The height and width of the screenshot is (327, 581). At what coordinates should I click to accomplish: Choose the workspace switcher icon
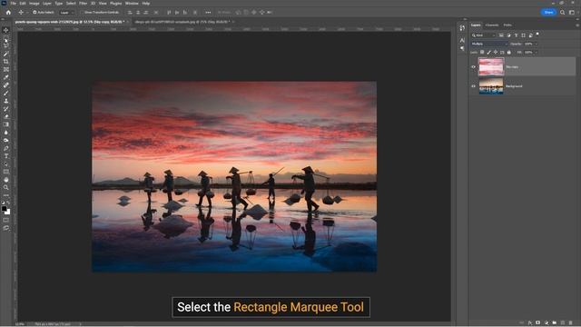click(x=572, y=12)
